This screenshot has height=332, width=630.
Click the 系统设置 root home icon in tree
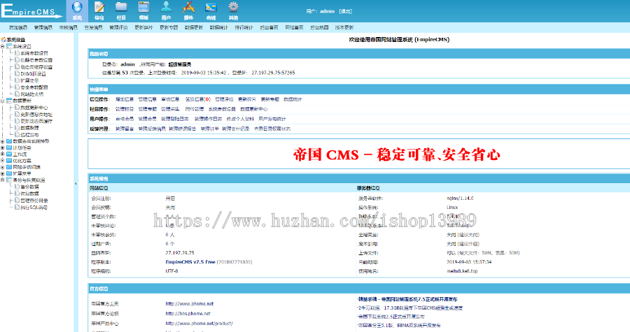(3, 40)
